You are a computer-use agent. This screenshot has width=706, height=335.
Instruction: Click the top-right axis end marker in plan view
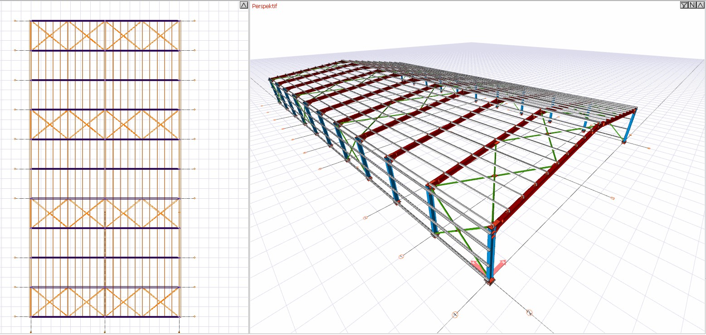click(194, 21)
